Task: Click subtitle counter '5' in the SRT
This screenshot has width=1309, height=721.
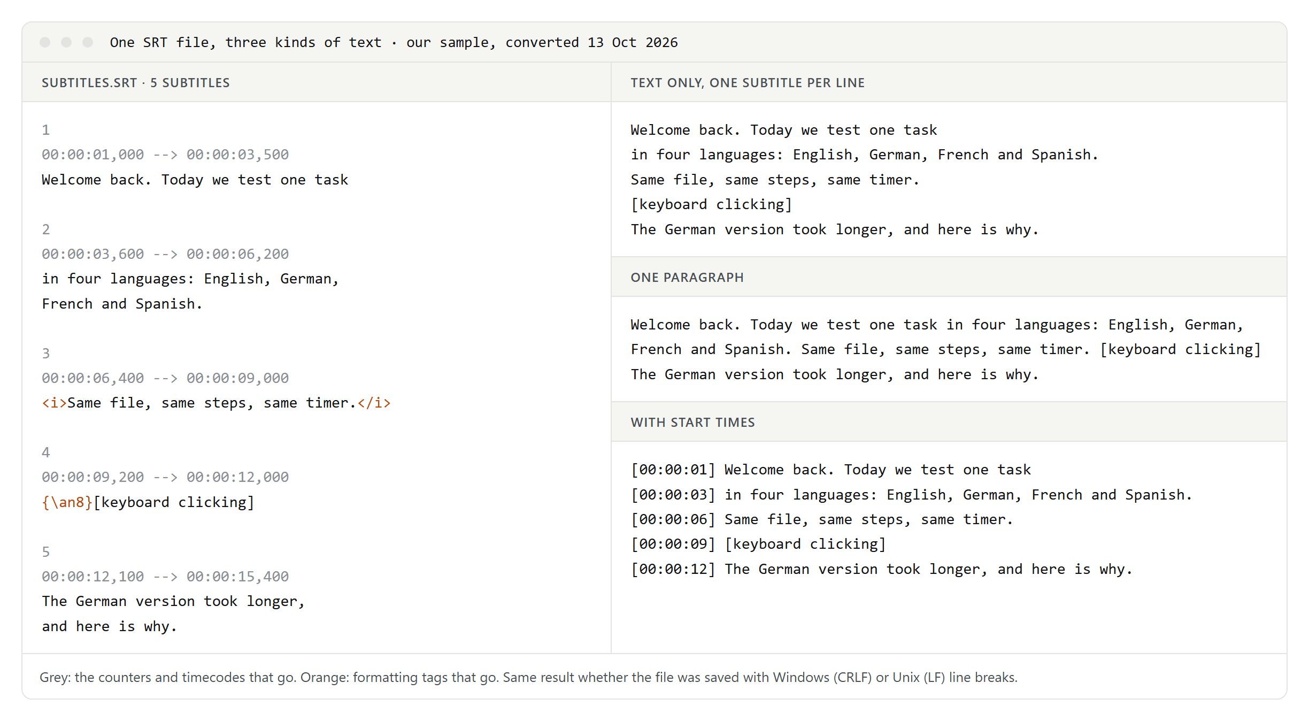Action: [46, 552]
